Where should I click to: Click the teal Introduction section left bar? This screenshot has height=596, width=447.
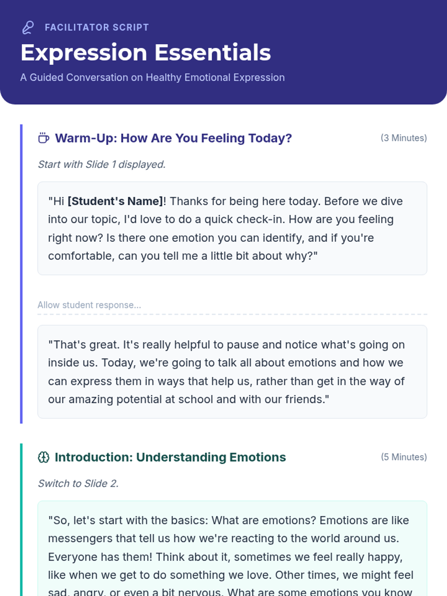(x=21, y=521)
